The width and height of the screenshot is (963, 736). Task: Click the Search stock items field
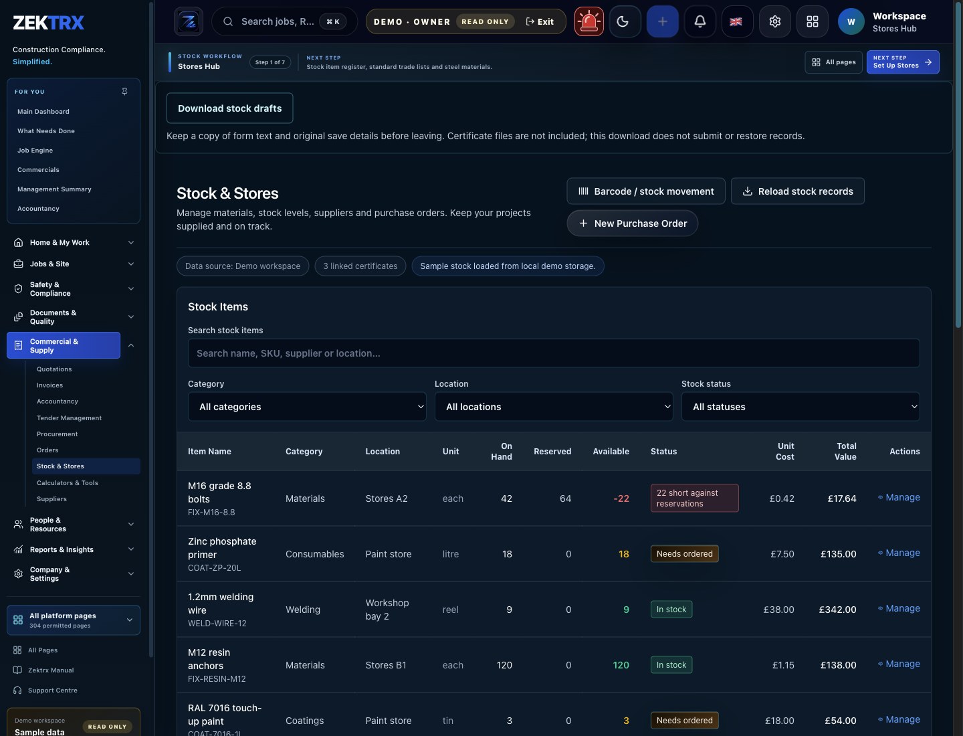[x=554, y=353]
